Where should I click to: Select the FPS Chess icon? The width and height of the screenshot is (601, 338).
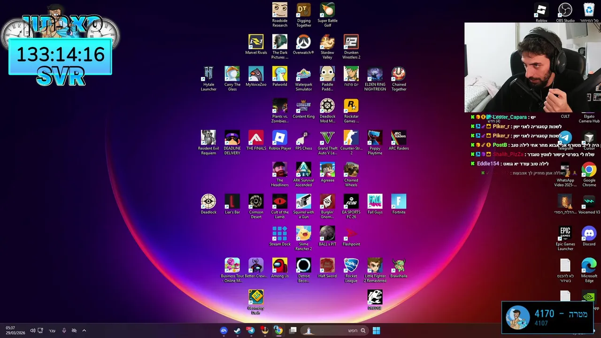[x=304, y=140]
